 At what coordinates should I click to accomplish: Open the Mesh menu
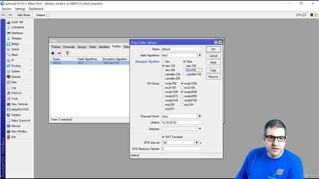tap(14, 55)
